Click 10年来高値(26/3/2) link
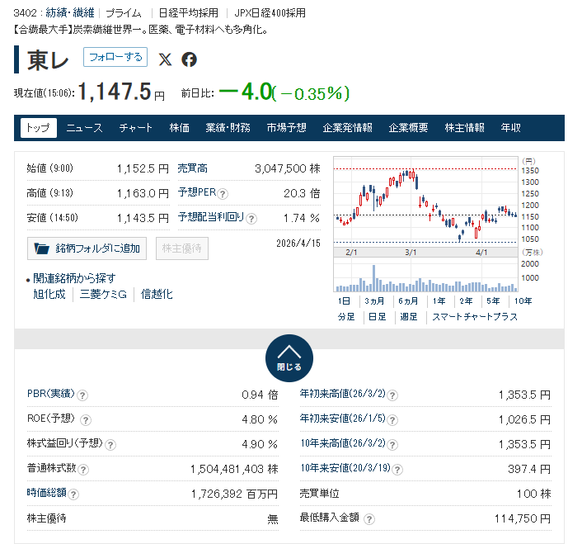Viewport: 568px width, 544px height. coord(343,443)
